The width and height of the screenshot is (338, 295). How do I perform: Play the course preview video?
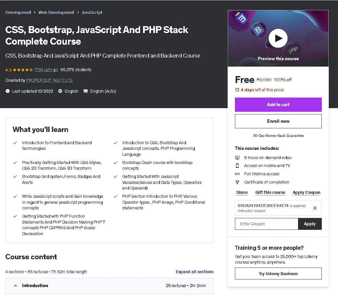(x=278, y=38)
